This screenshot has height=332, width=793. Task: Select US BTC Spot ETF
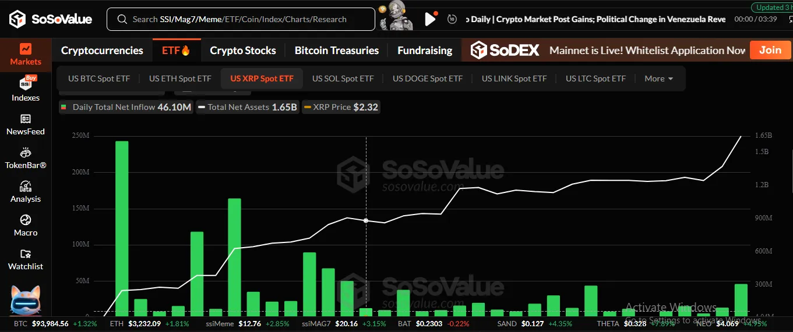tap(99, 78)
